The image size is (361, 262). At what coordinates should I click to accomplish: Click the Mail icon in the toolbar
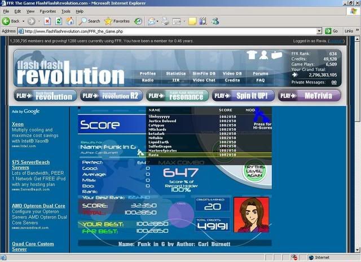(152, 21)
